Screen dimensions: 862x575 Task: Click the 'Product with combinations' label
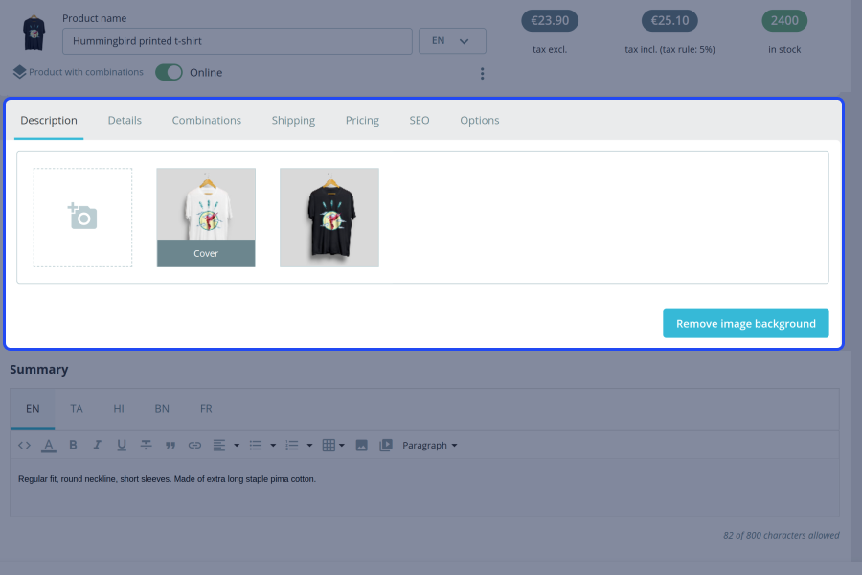86,72
